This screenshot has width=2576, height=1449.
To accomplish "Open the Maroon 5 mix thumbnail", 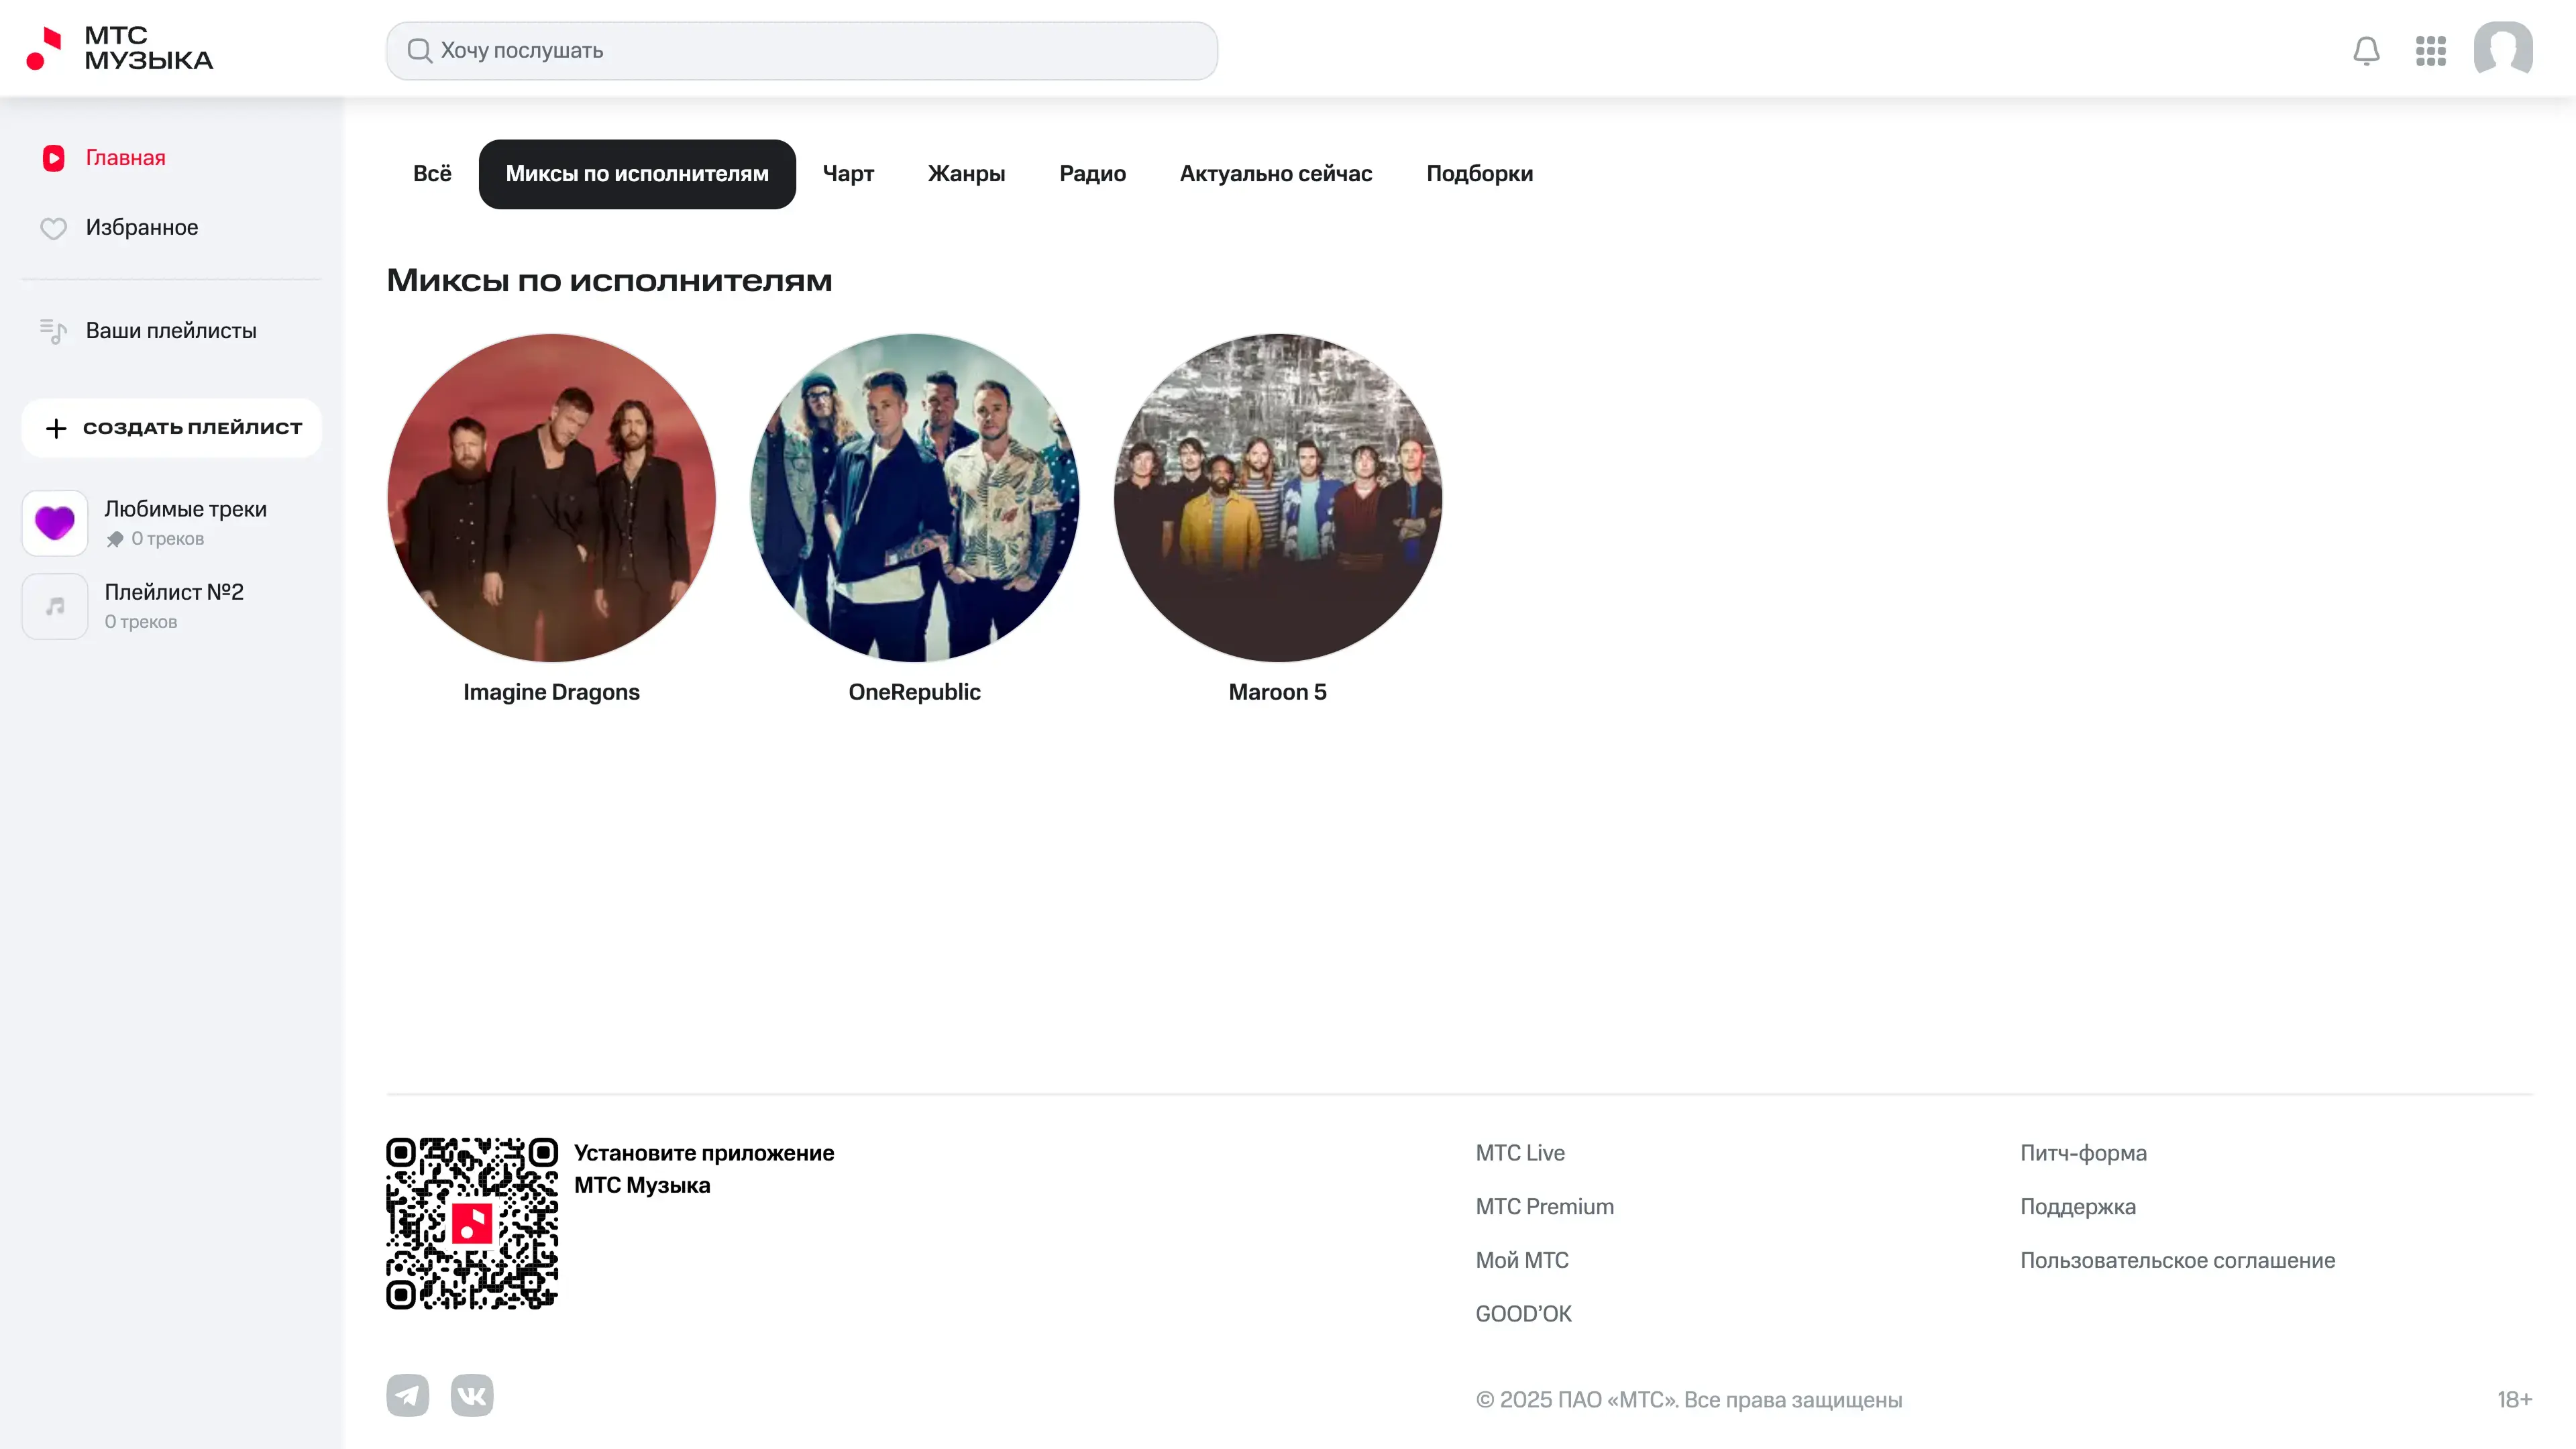I will 1277,497.
